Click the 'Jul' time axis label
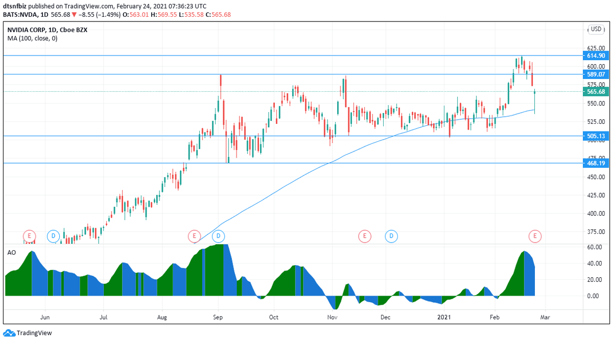 click(104, 317)
